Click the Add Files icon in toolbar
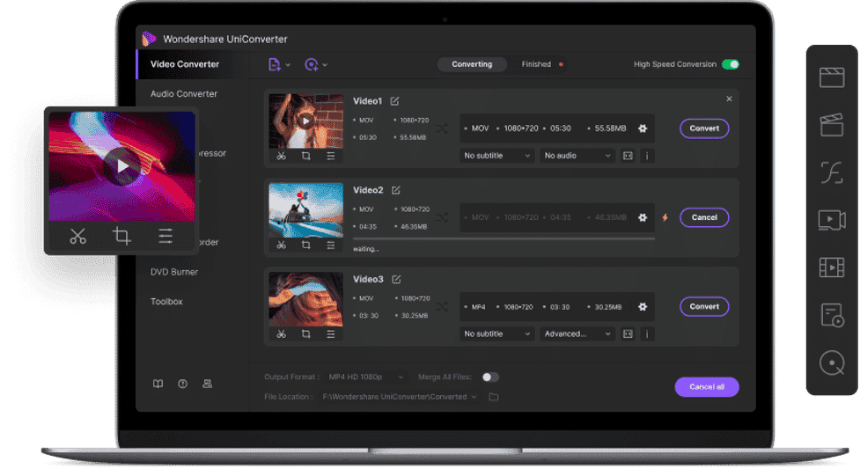 click(275, 64)
